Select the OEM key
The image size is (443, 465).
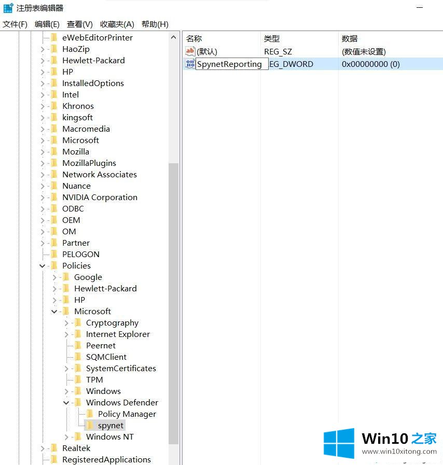(x=71, y=220)
